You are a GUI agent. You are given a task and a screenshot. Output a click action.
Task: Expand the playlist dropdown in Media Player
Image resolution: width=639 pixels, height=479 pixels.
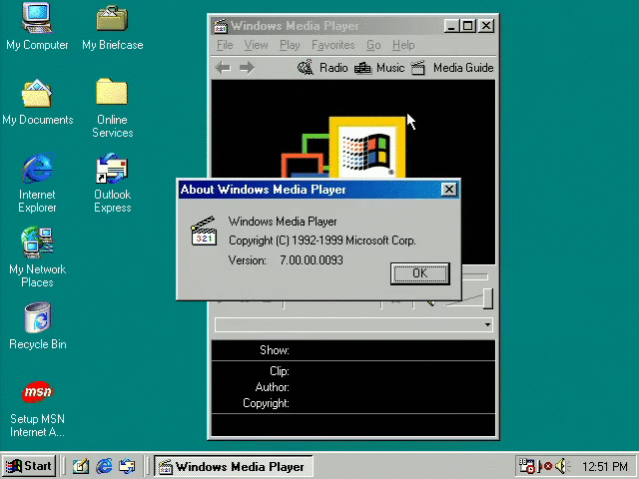487,324
